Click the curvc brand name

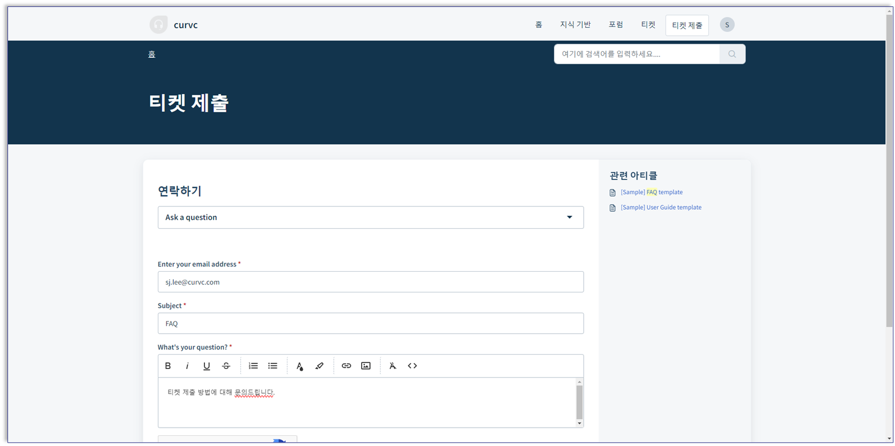point(186,25)
